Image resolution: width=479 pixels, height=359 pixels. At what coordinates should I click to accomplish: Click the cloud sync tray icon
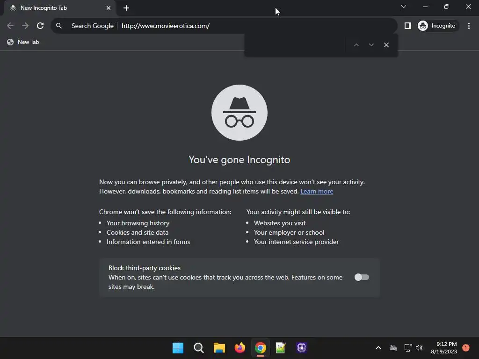tap(393, 348)
